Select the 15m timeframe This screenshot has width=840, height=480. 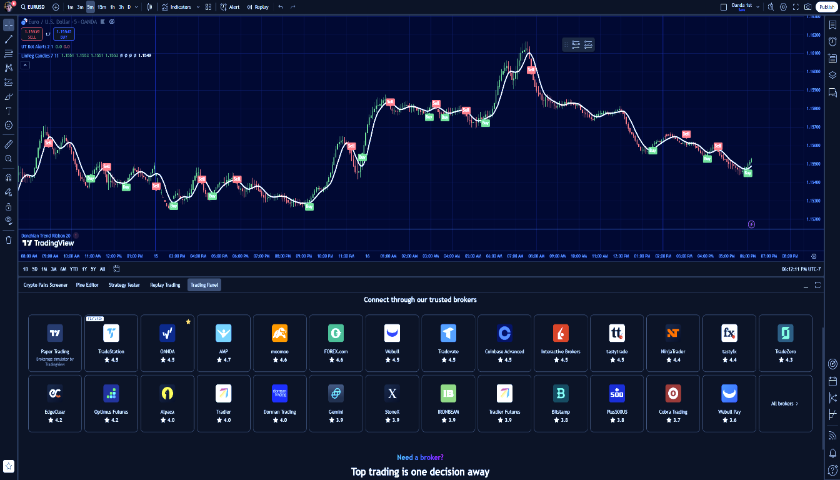point(102,7)
